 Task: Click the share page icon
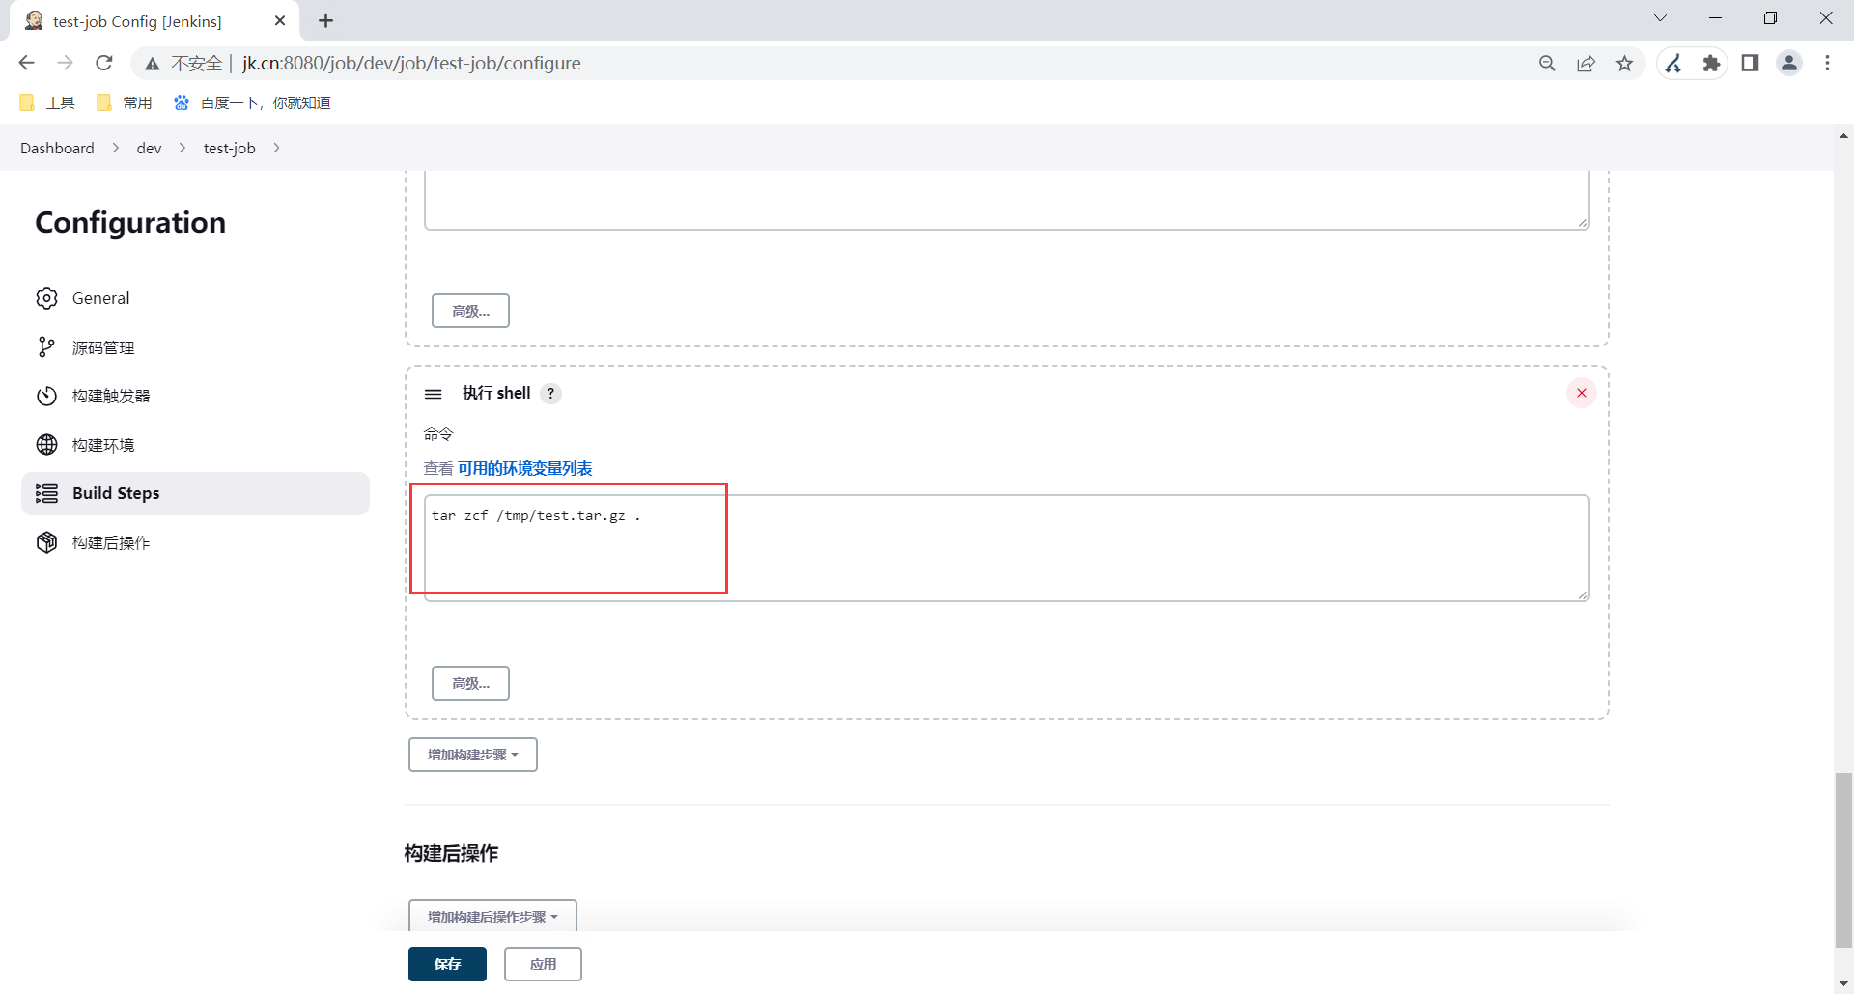pyautogui.click(x=1586, y=64)
